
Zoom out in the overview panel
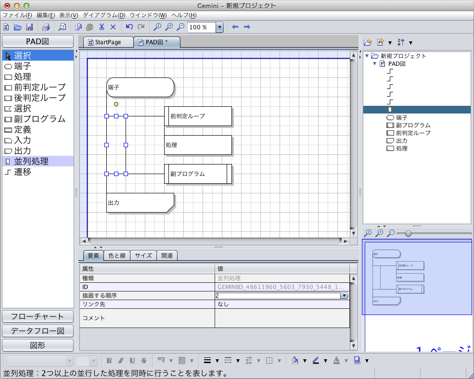point(391,233)
